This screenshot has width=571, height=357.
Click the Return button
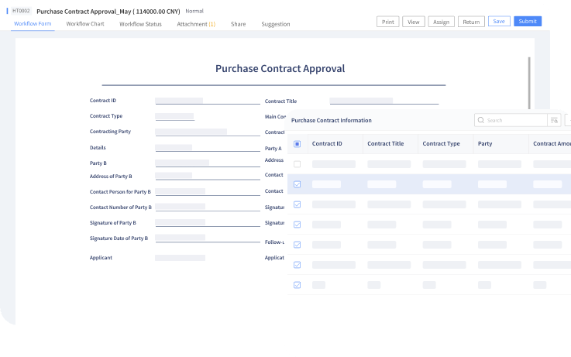point(471,22)
